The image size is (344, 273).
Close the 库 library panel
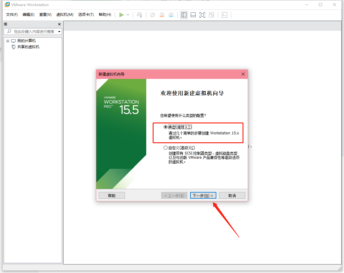pos(59,24)
